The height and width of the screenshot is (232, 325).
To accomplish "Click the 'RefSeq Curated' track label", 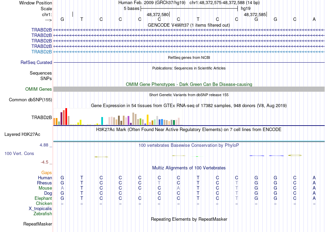I will (x=36, y=62).
